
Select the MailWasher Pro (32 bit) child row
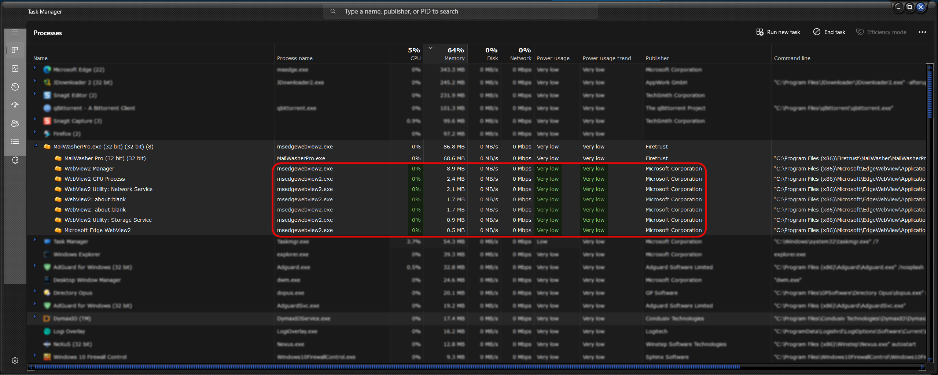[x=477, y=158]
